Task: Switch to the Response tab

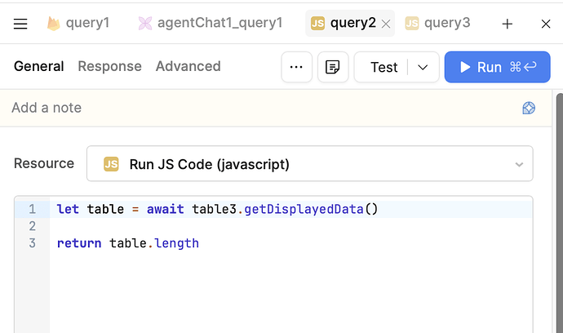Action: click(x=109, y=66)
